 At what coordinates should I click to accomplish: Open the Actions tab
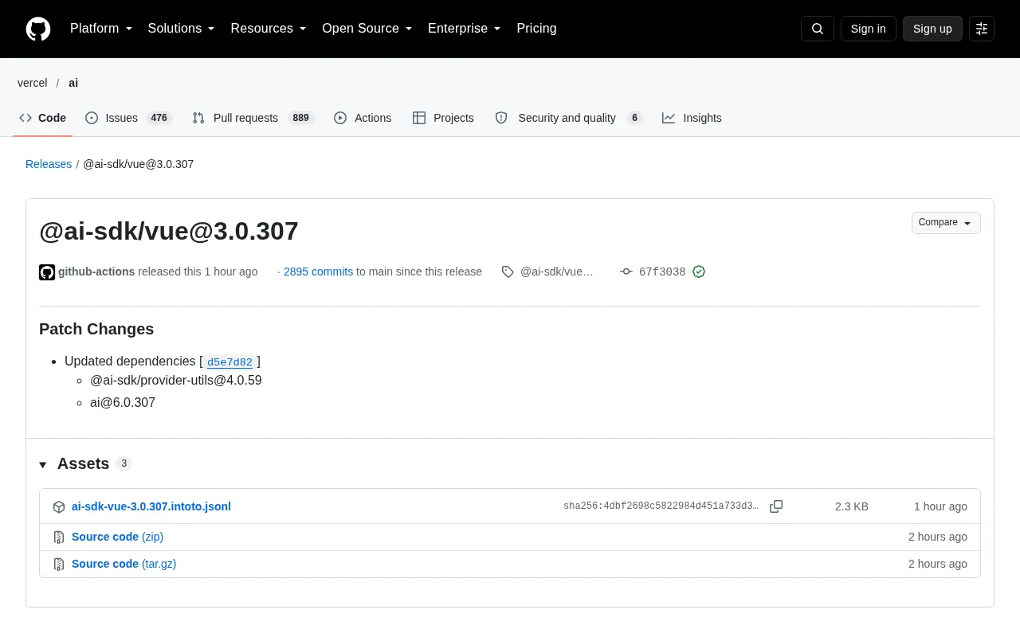click(x=363, y=118)
